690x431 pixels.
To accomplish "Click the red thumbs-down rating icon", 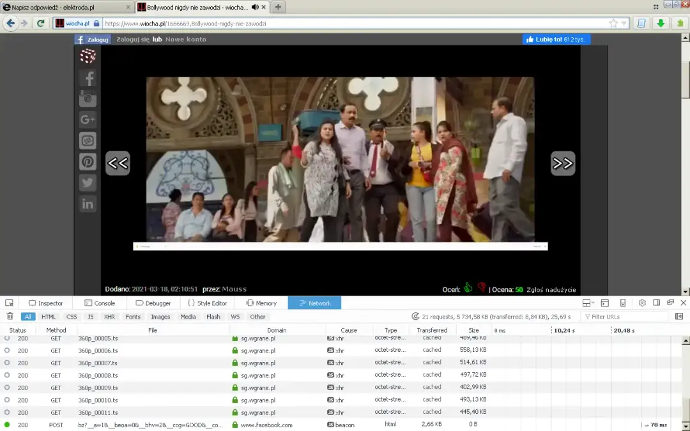I will [482, 288].
